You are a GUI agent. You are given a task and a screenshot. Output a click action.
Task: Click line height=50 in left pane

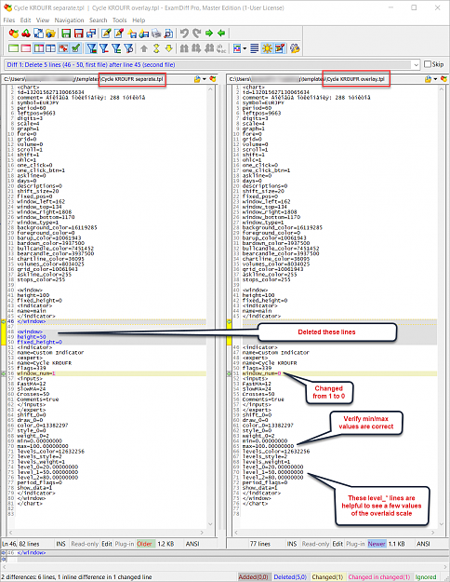click(32, 337)
